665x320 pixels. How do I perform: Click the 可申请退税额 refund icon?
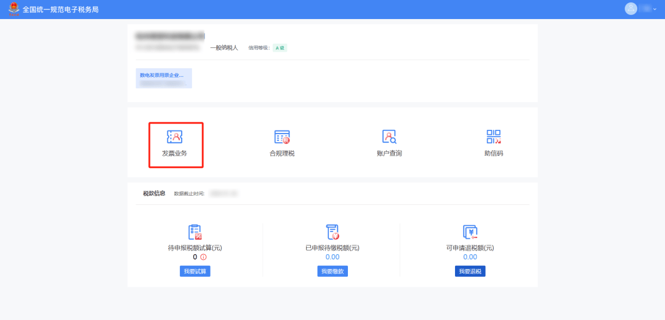pos(470,232)
